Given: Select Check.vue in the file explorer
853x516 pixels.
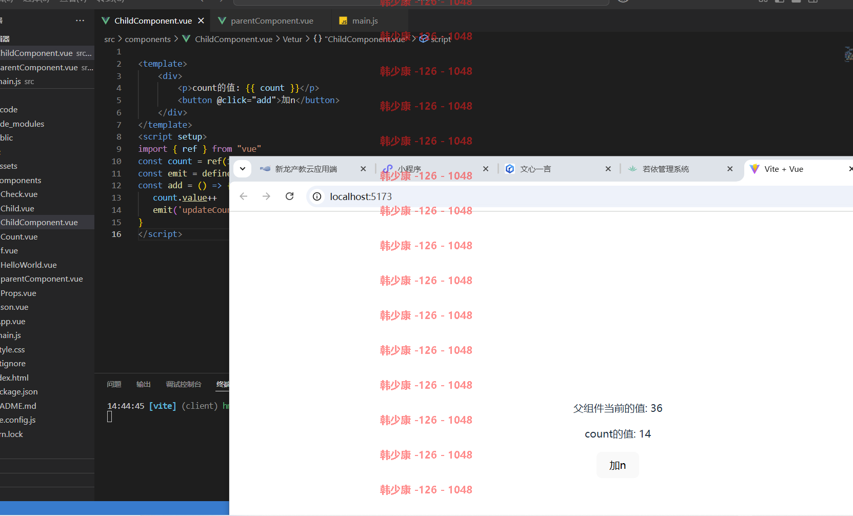Looking at the screenshot, I should point(47,194).
